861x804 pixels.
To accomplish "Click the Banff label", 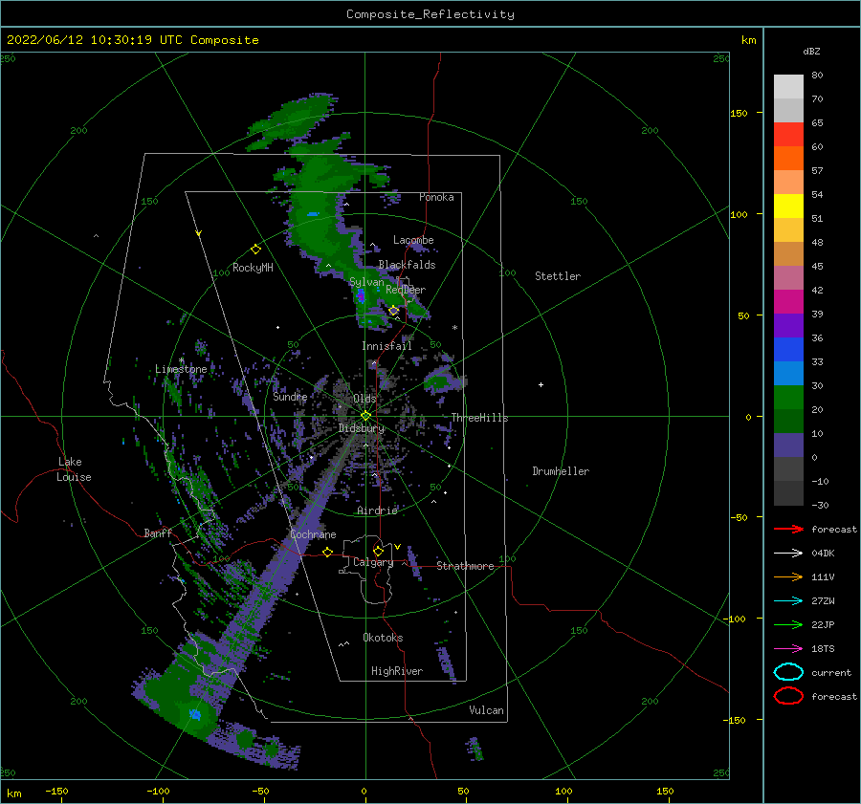I will [x=158, y=532].
